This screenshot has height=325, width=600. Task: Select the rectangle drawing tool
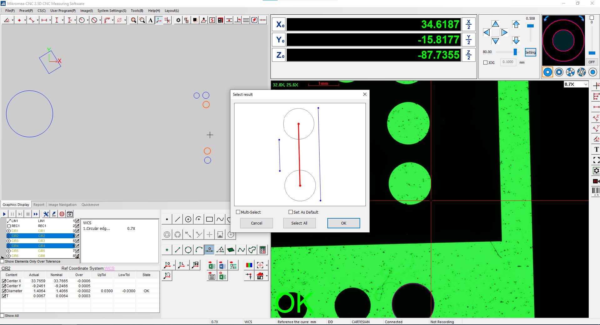(209, 219)
